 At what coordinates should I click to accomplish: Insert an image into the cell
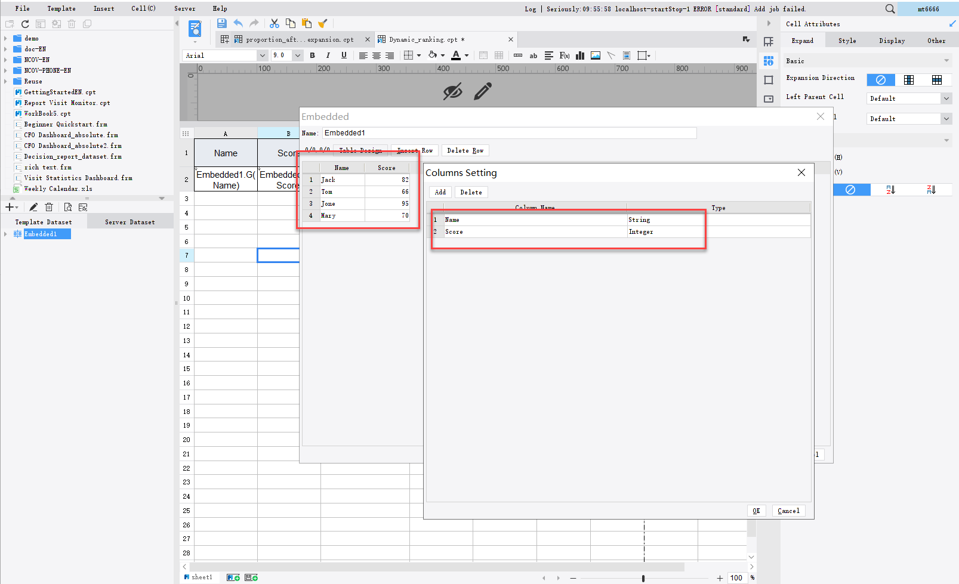tap(596, 55)
